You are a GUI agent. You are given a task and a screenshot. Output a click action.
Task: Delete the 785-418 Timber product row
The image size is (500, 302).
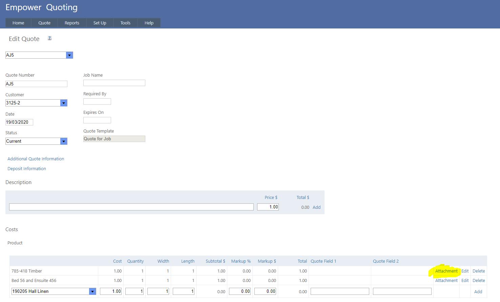tap(479, 271)
